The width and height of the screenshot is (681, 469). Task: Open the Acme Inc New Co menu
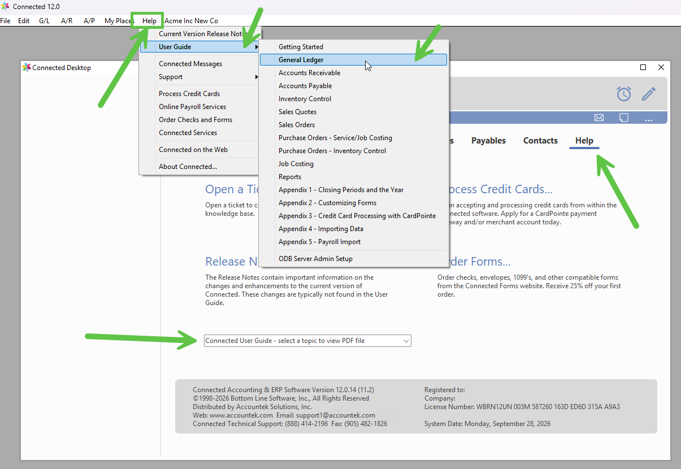pos(191,21)
